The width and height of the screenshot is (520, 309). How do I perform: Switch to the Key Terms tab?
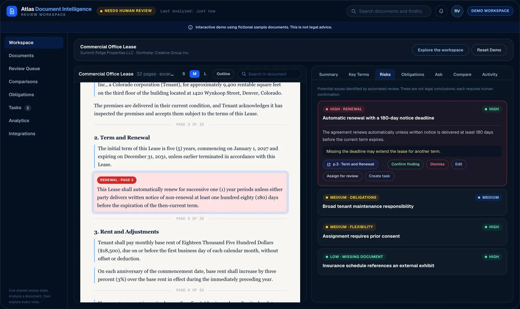click(x=359, y=75)
